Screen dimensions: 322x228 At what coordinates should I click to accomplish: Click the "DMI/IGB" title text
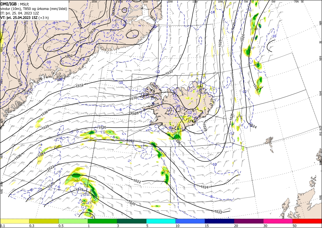8,4
